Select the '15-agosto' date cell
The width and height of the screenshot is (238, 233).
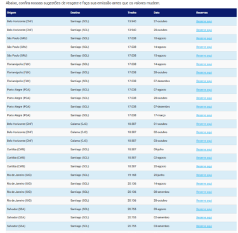click(x=160, y=55)
